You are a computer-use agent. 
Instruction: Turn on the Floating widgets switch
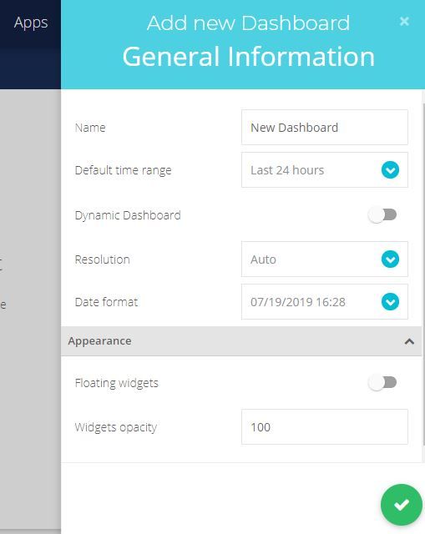click(x=382, y=382)
